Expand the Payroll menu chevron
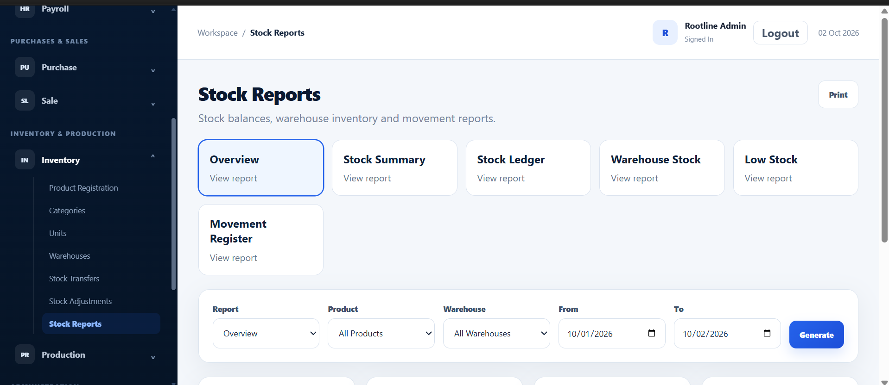 tap(153, 11)
